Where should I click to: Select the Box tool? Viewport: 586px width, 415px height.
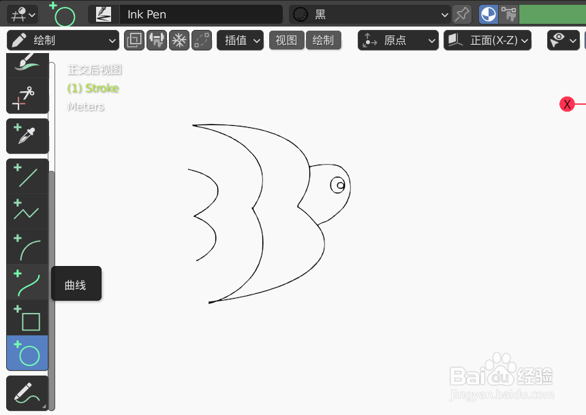[x=27, y=318]
